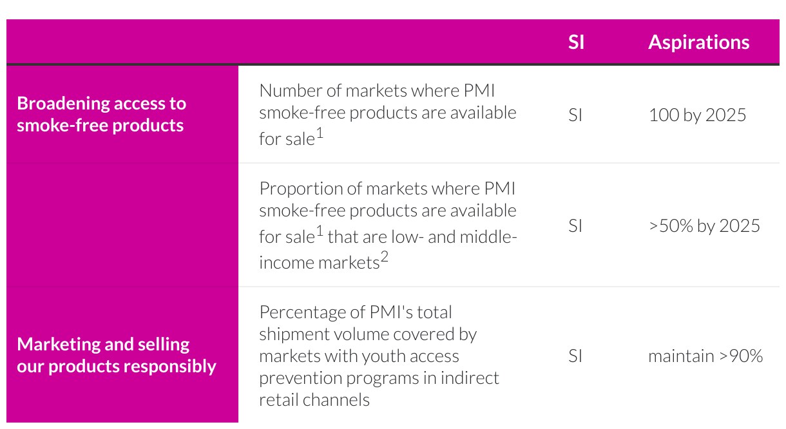Click the empty magenta cell beside Proportion row

pyautogui.click(x=122, y=225)
